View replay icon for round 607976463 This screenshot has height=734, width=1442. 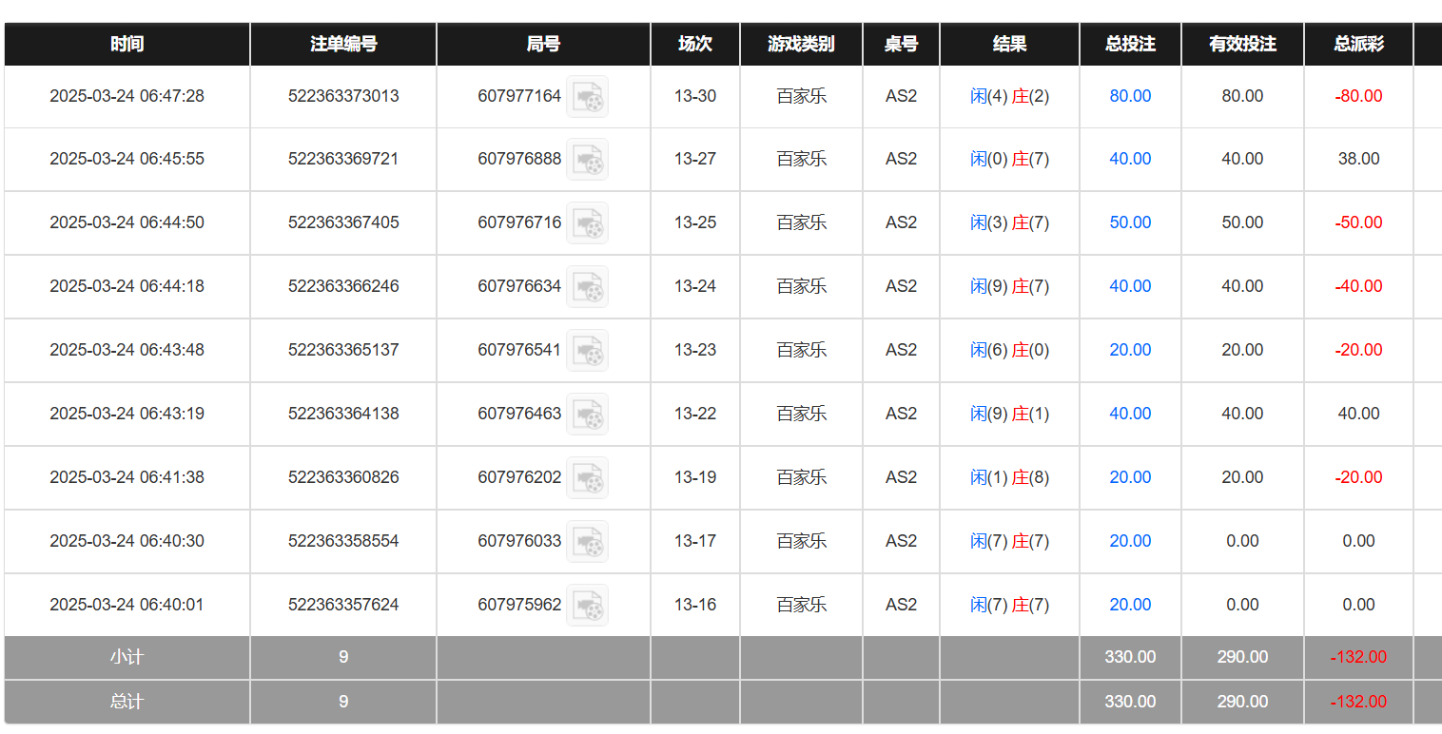tap(587, 415)
